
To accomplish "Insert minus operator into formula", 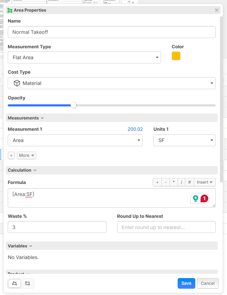I will click(165, 182).
